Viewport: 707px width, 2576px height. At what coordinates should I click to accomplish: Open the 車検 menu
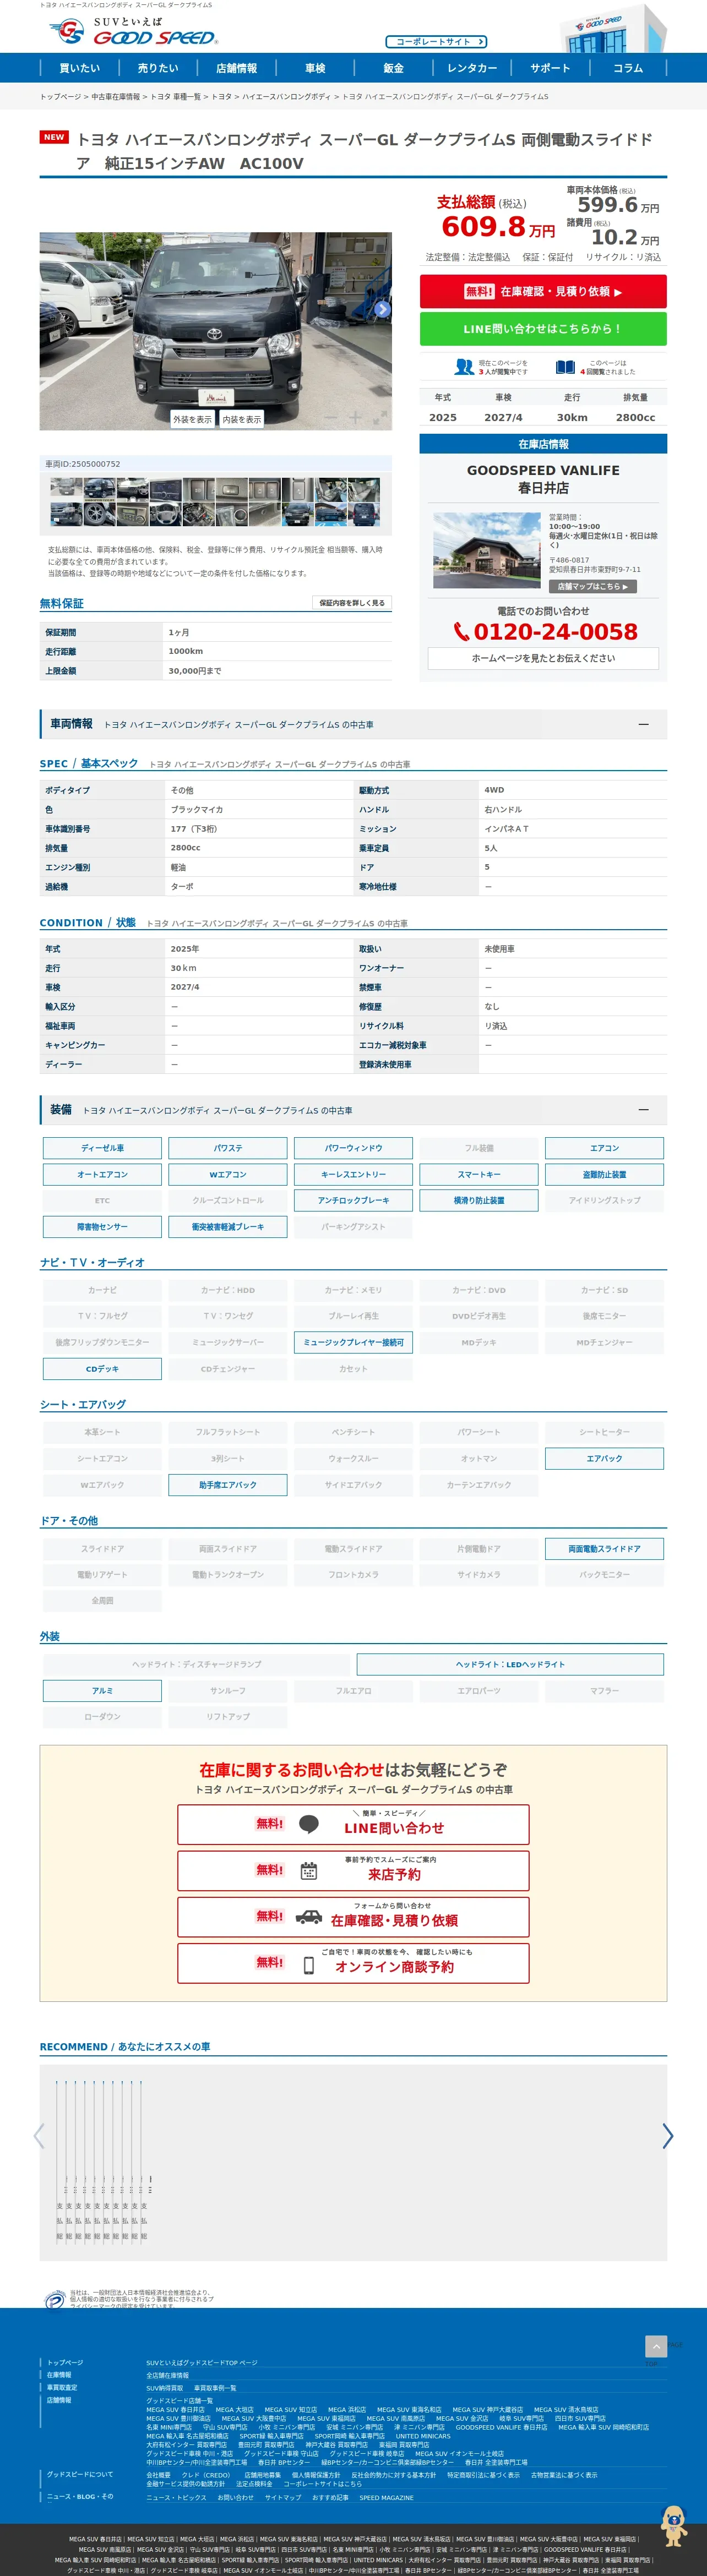[x=315, y=68]
